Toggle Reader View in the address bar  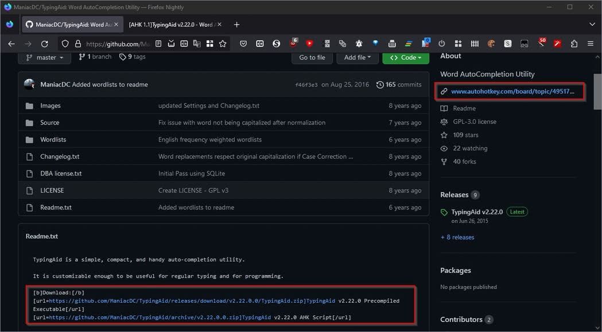pyautogui.click(x=158, y=44)
